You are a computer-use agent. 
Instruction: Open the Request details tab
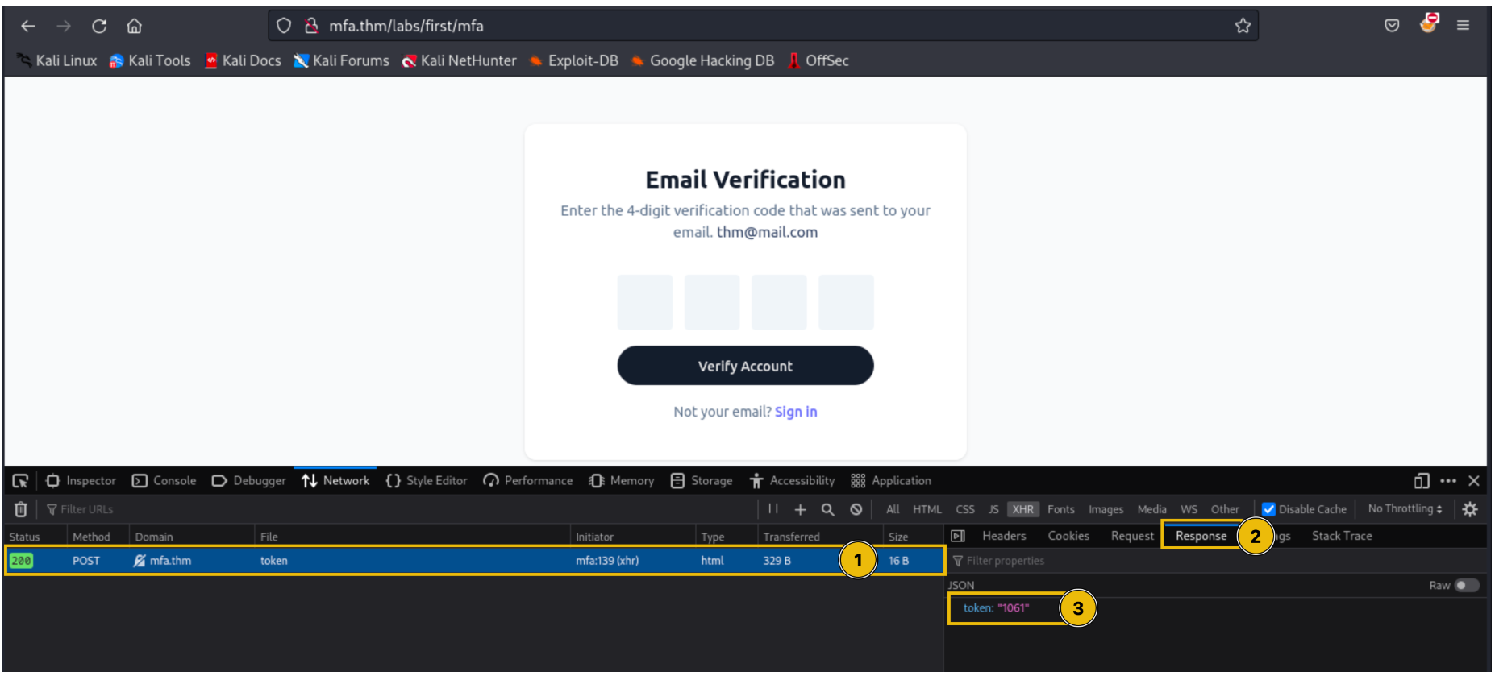click(x=1132, y=536)
